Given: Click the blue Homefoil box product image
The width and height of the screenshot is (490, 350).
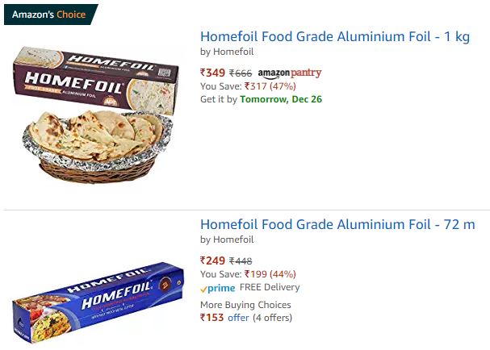Looking at the screenshot, I should [98, 302].
